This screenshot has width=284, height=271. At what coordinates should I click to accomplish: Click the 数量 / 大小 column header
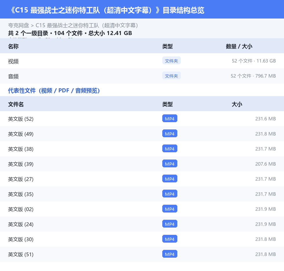tap(239, 46)
